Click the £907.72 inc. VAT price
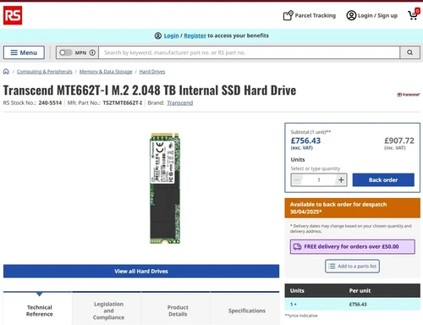This screenshot has width=423, height=325. click(x=399, y=140)
